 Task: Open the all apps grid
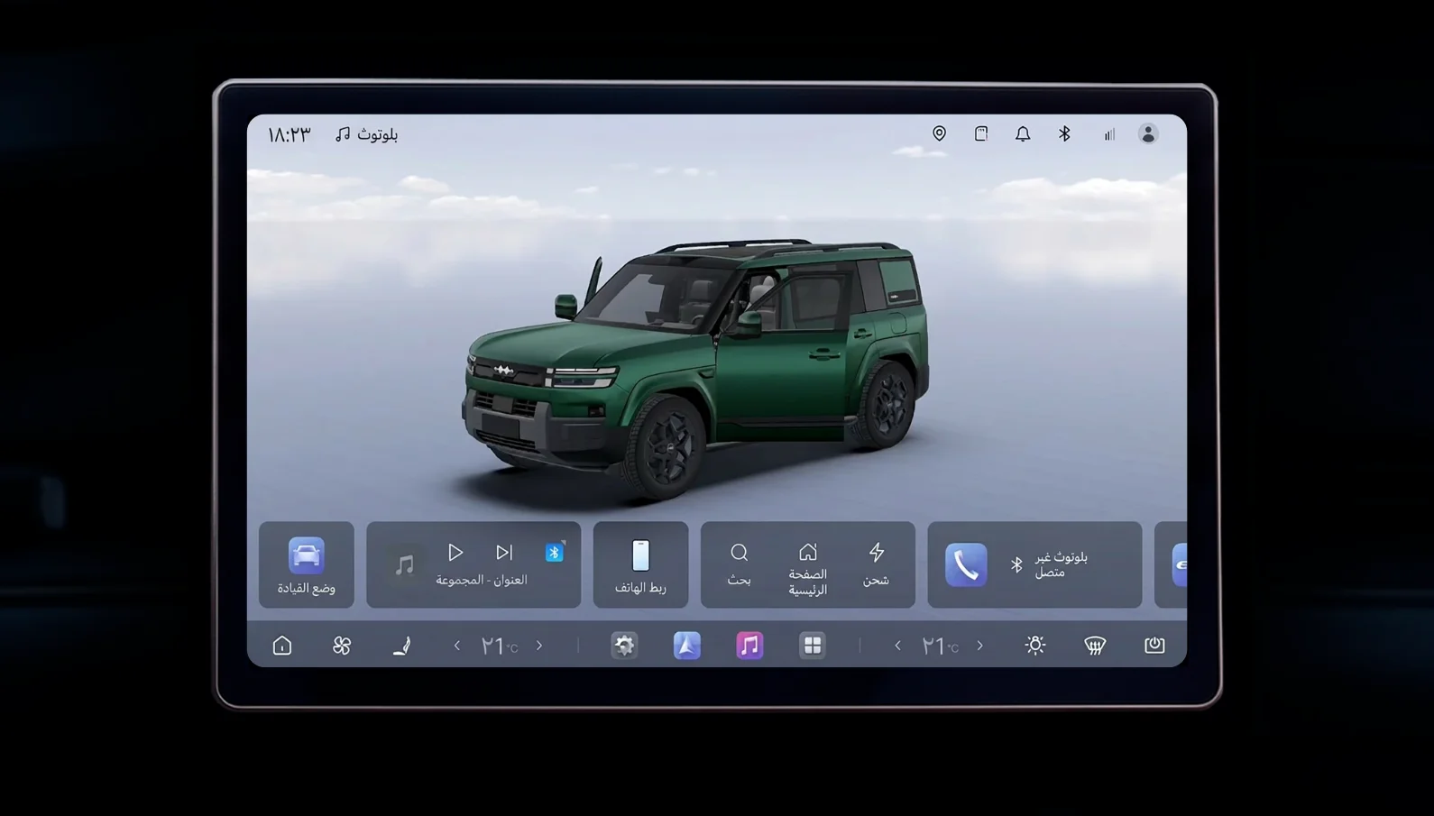pos(812,646)
